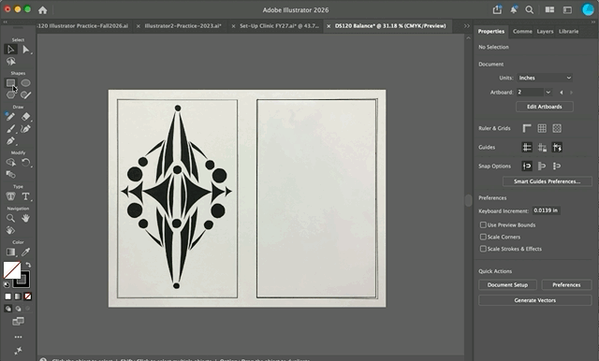Switch to the Libraries panel tab
Image resolution: width=599 pixels, height=361 pixels.
(x=568, y=31)
